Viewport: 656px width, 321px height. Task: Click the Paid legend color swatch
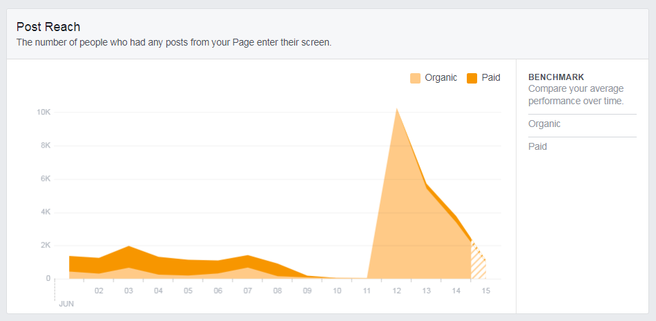click(472, 78)
